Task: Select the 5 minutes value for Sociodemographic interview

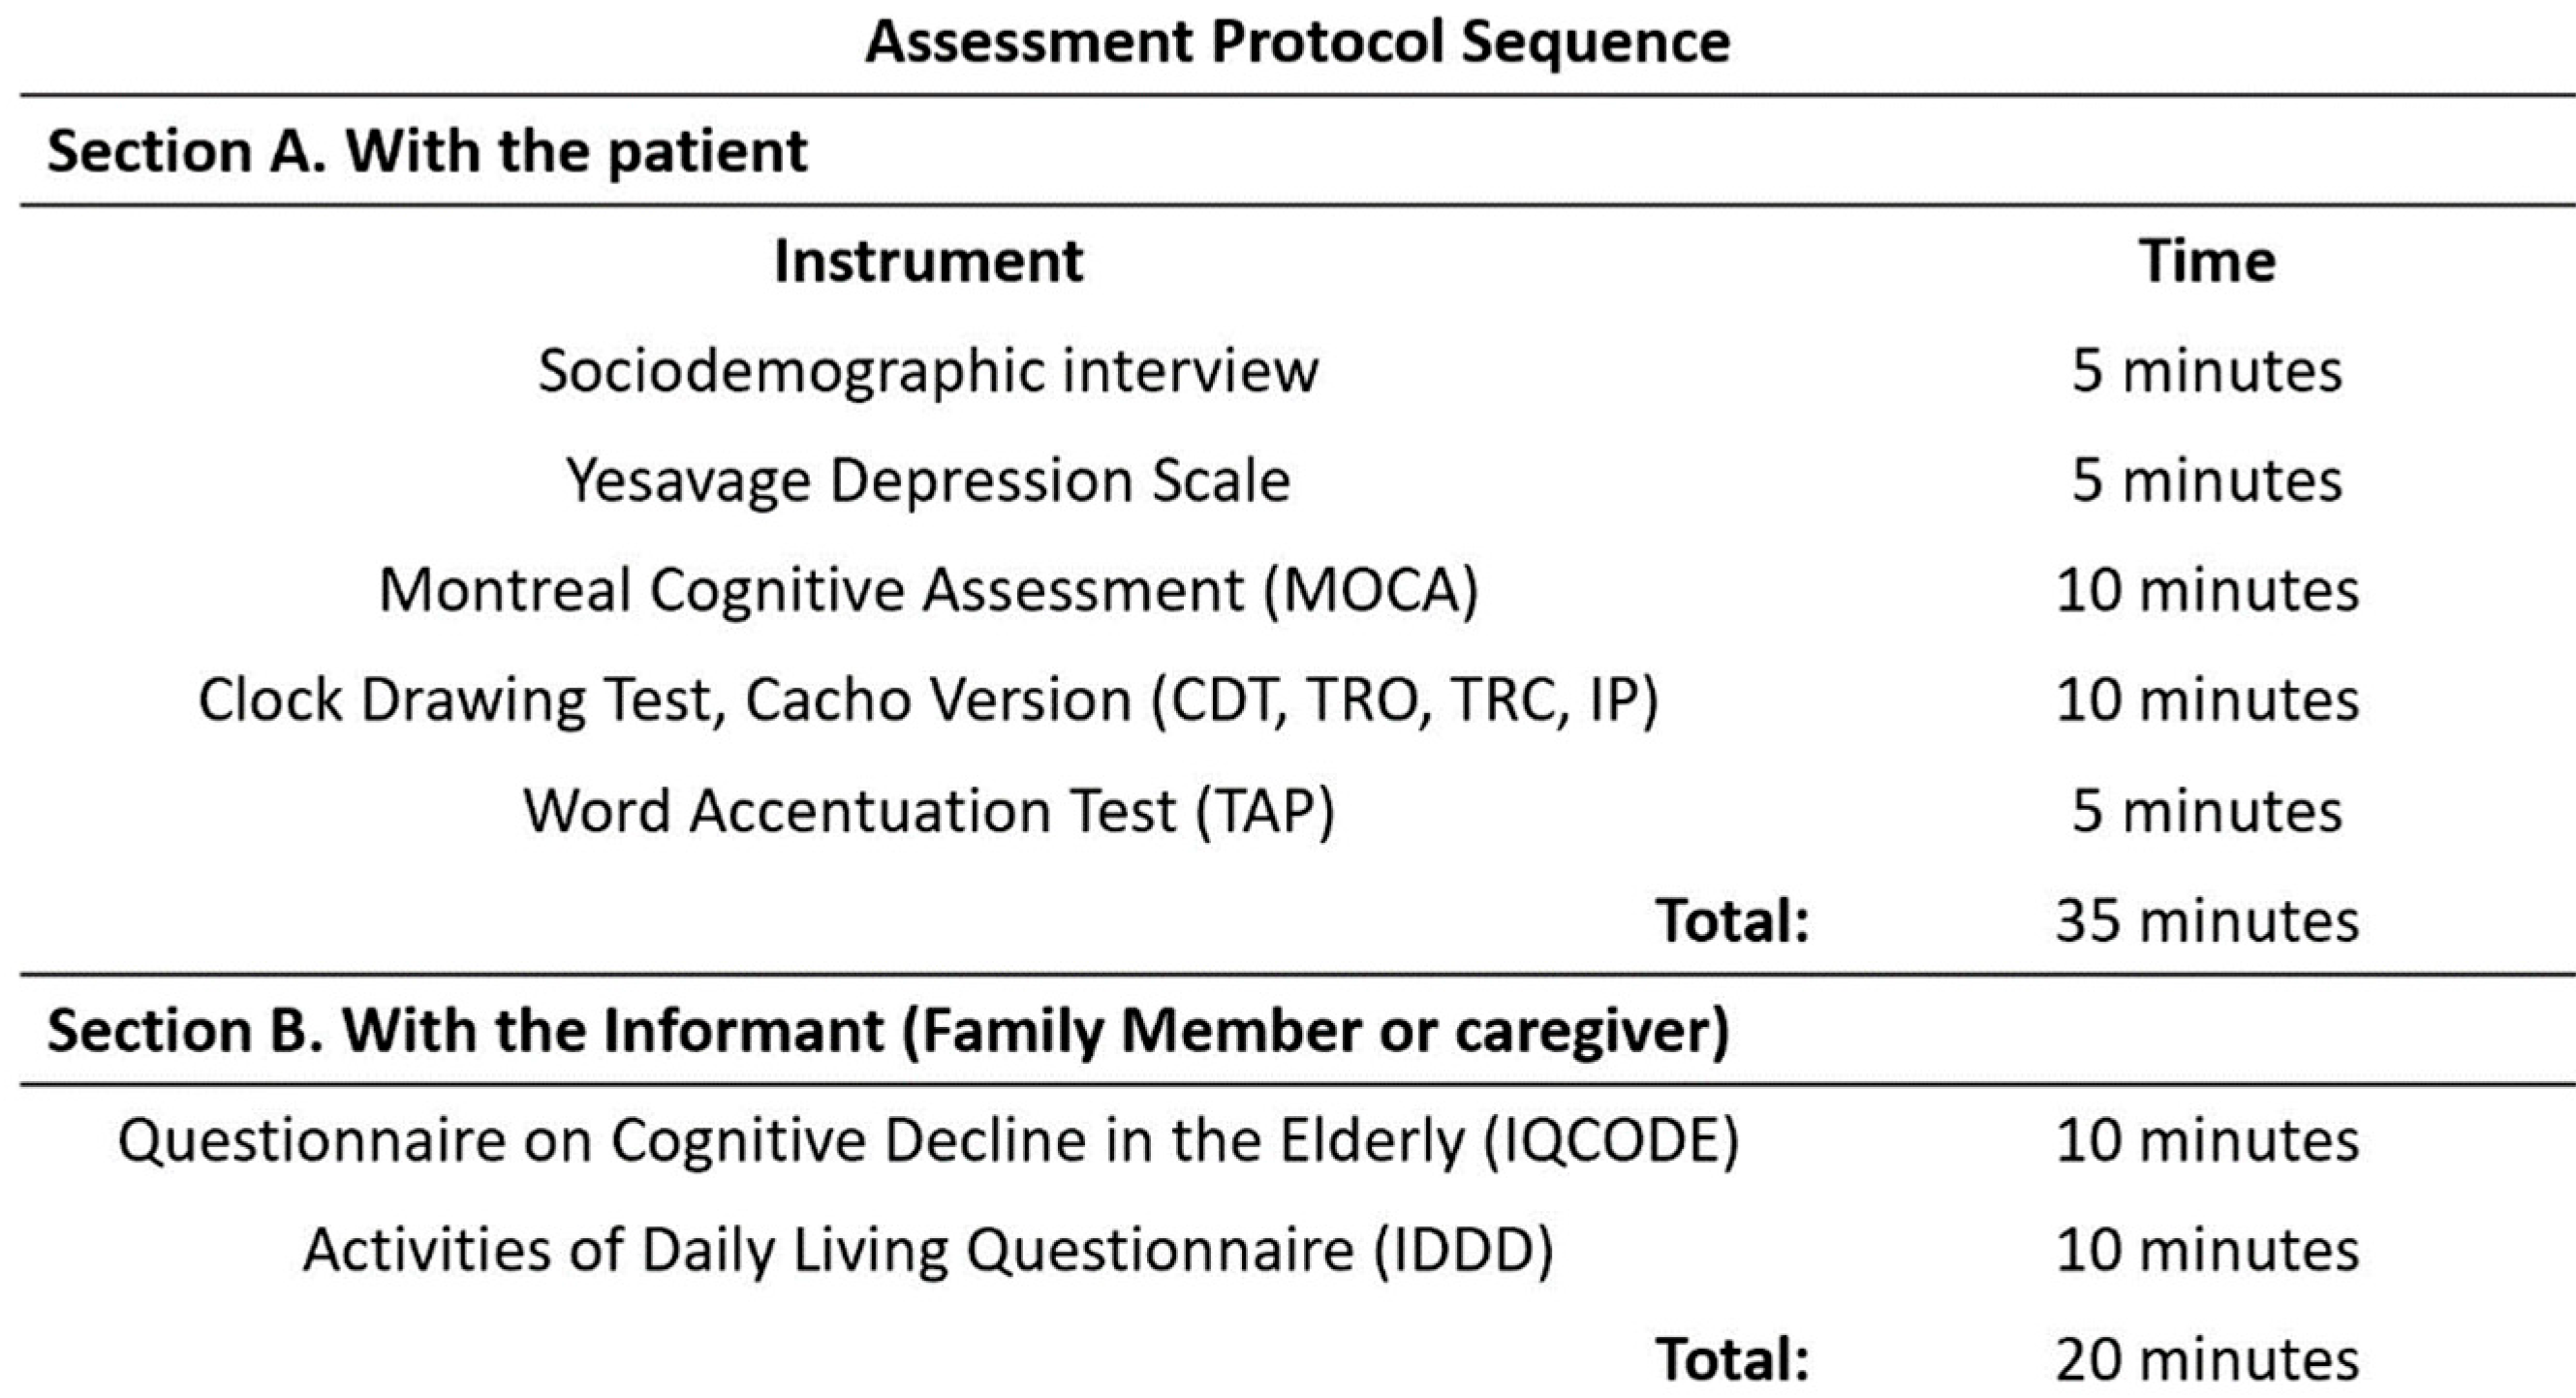Action: pos(2207,371)
